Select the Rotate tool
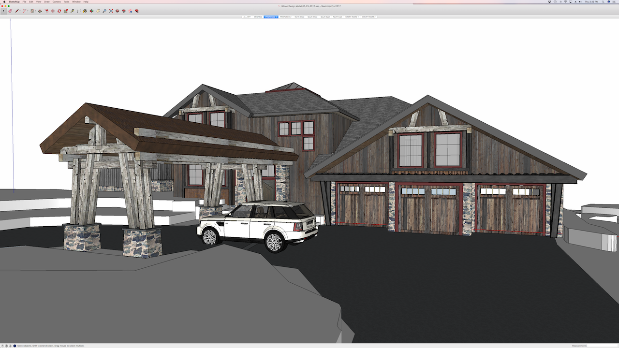 59,11
